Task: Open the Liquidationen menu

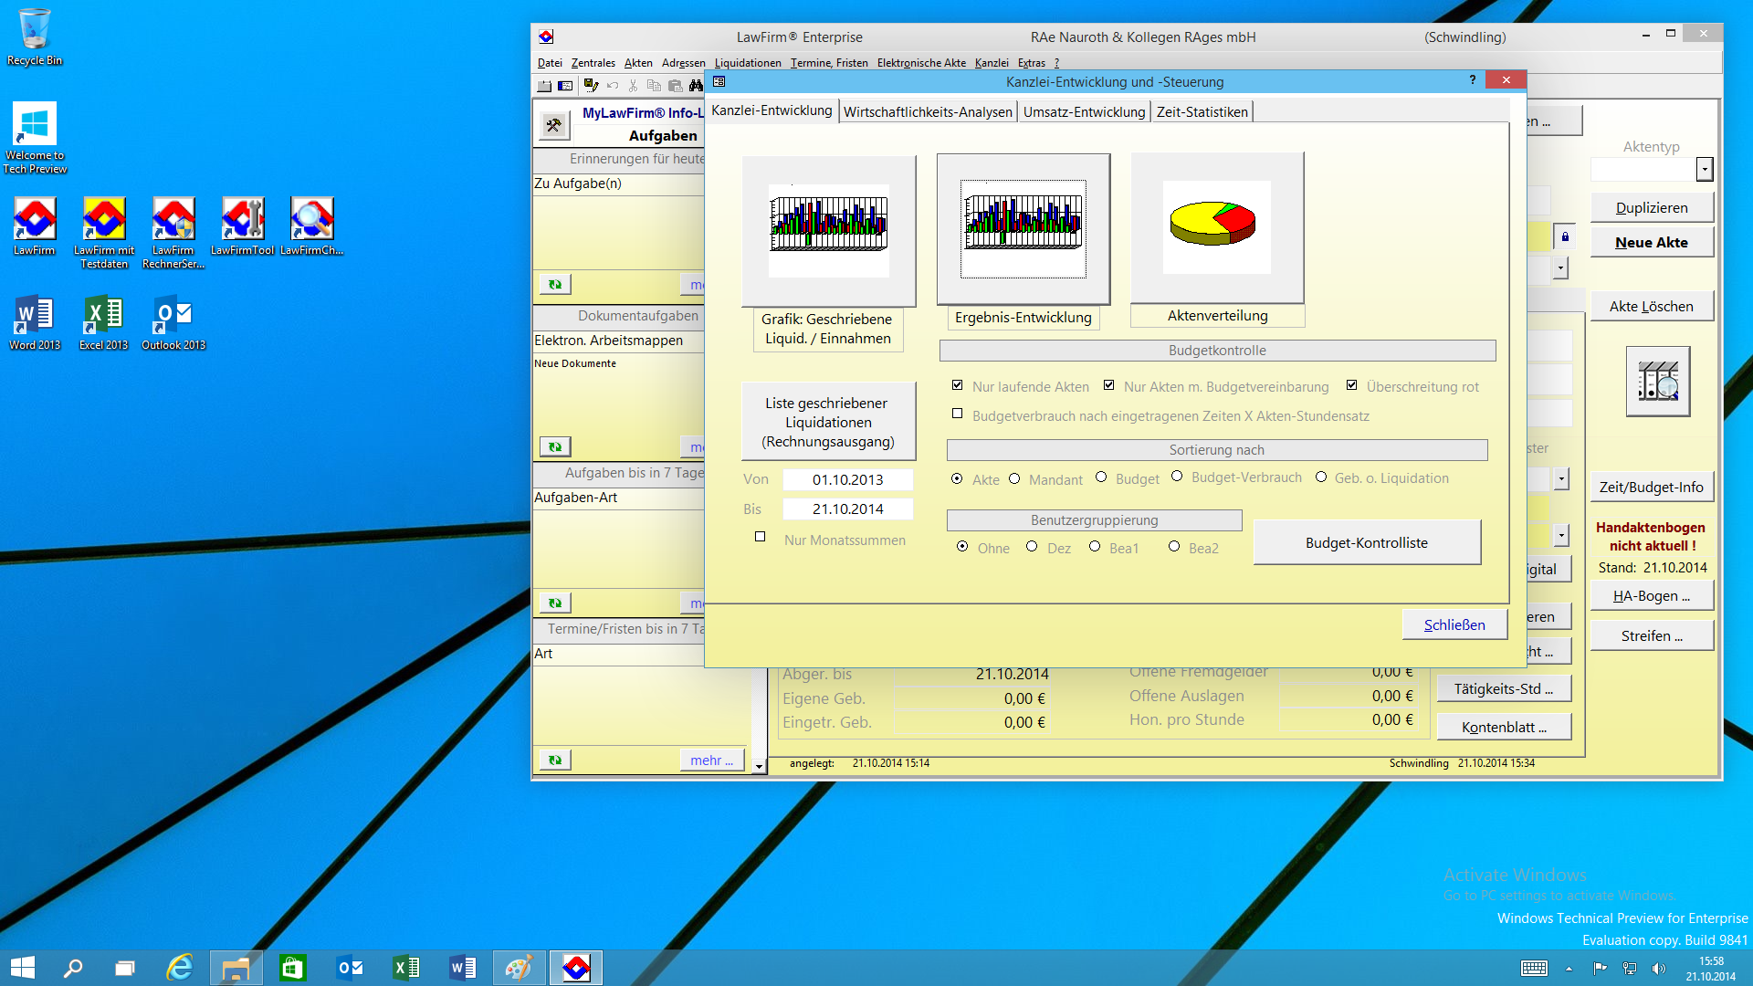Action: (x=747, y=63)
